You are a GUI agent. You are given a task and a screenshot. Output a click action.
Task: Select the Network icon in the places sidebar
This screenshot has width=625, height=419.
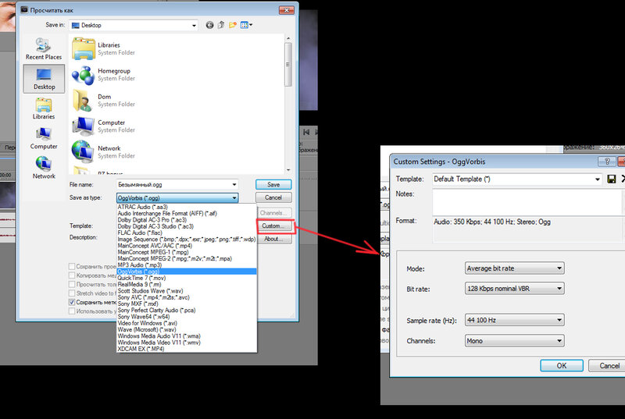[44, 165]
